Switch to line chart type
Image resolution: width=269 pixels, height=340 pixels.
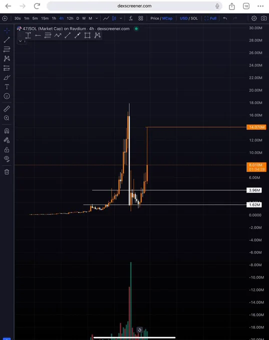106,18
